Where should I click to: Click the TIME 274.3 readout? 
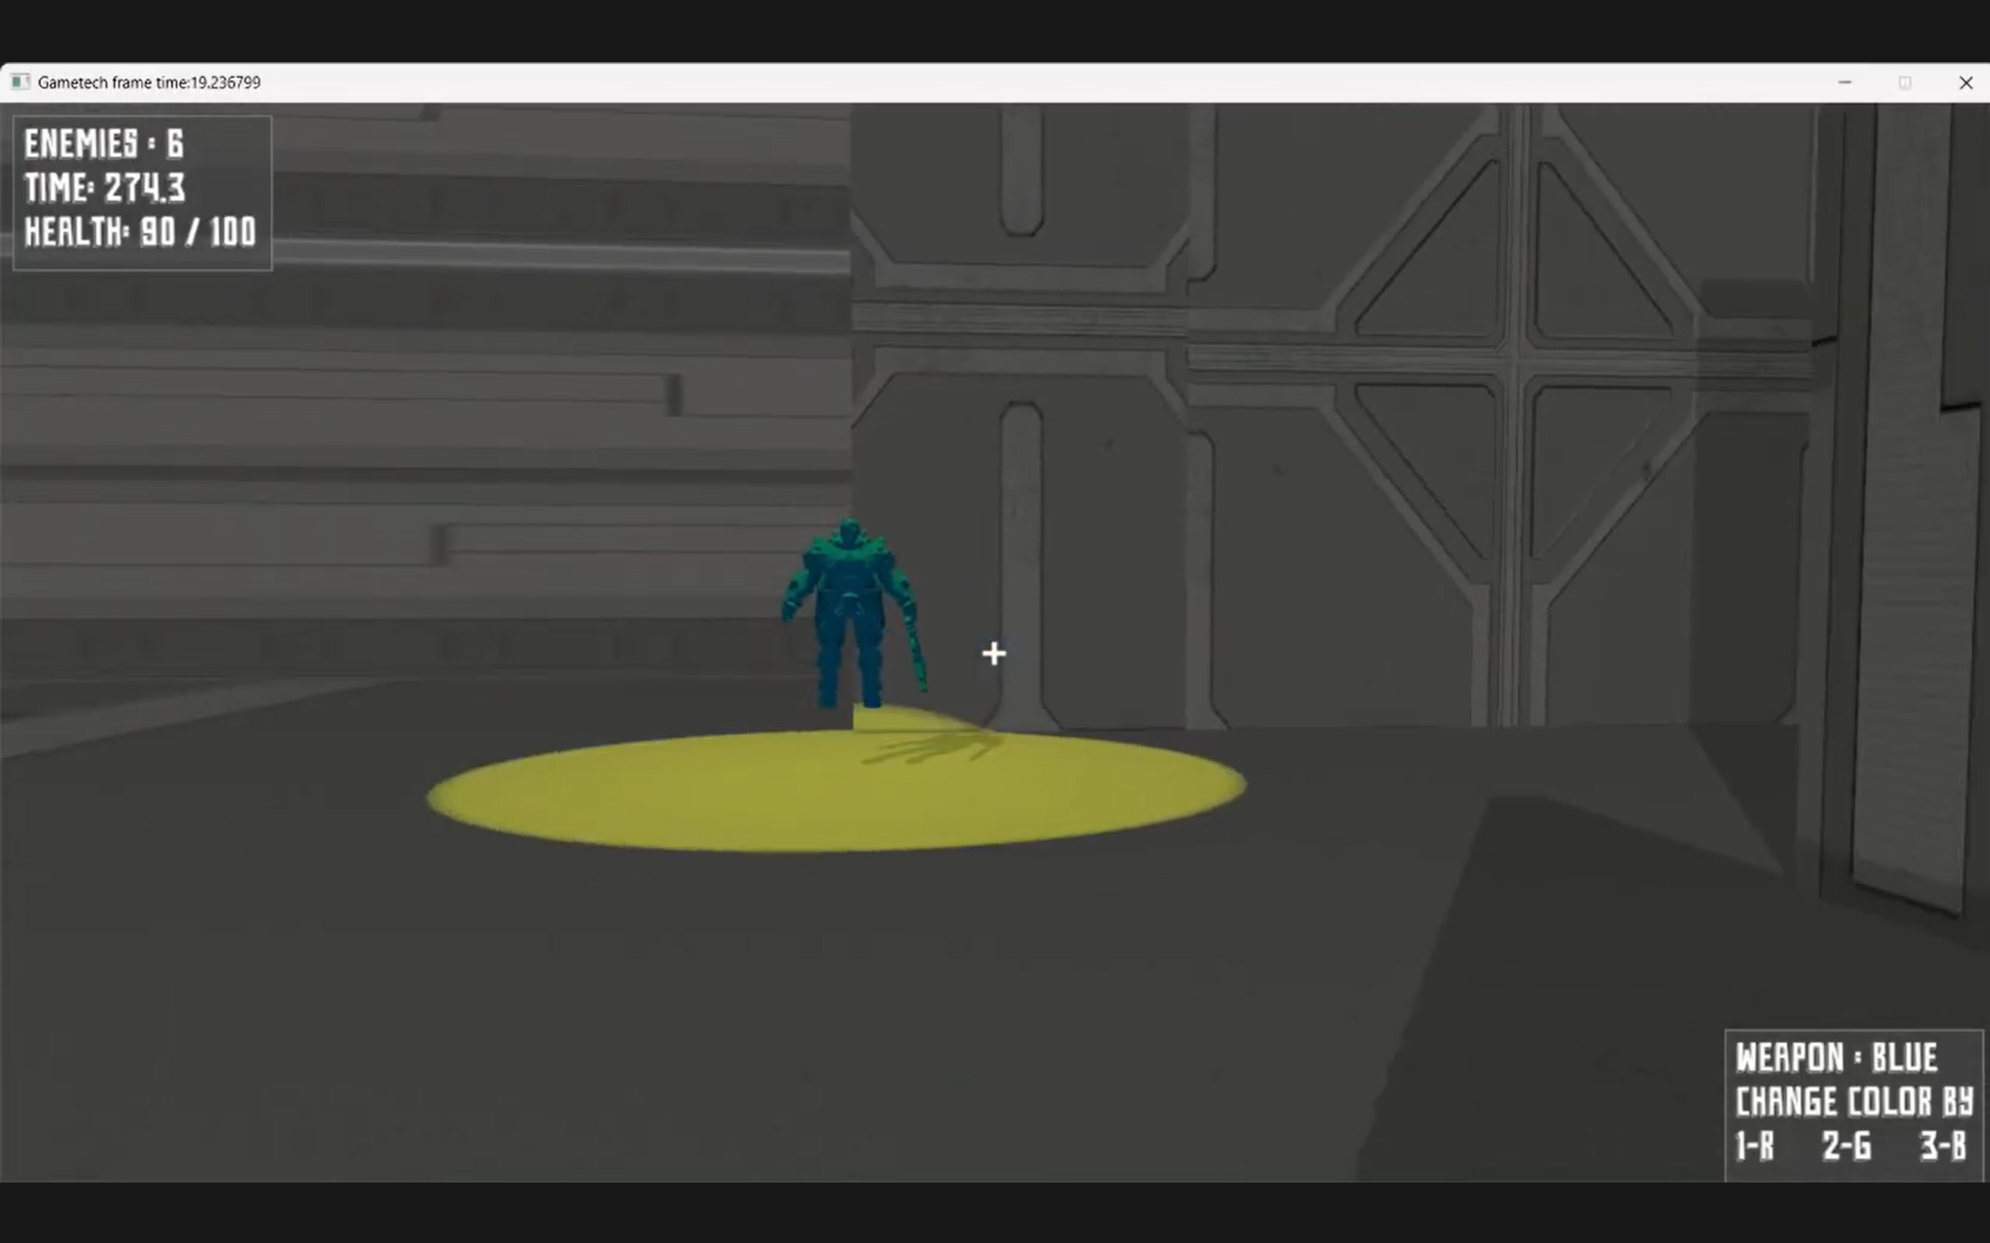105,188
